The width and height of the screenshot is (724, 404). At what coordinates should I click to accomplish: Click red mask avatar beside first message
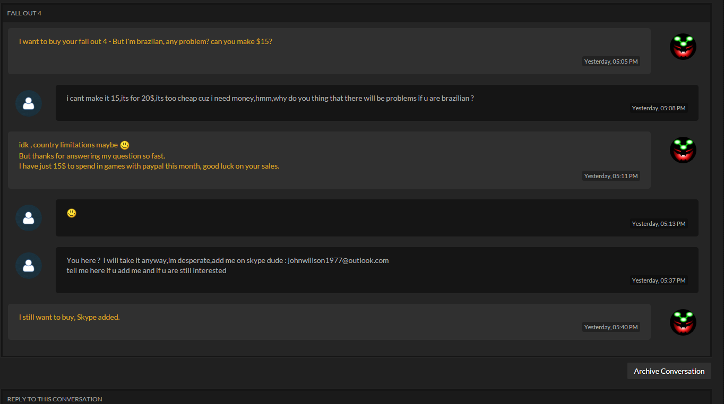click(683, 47)
